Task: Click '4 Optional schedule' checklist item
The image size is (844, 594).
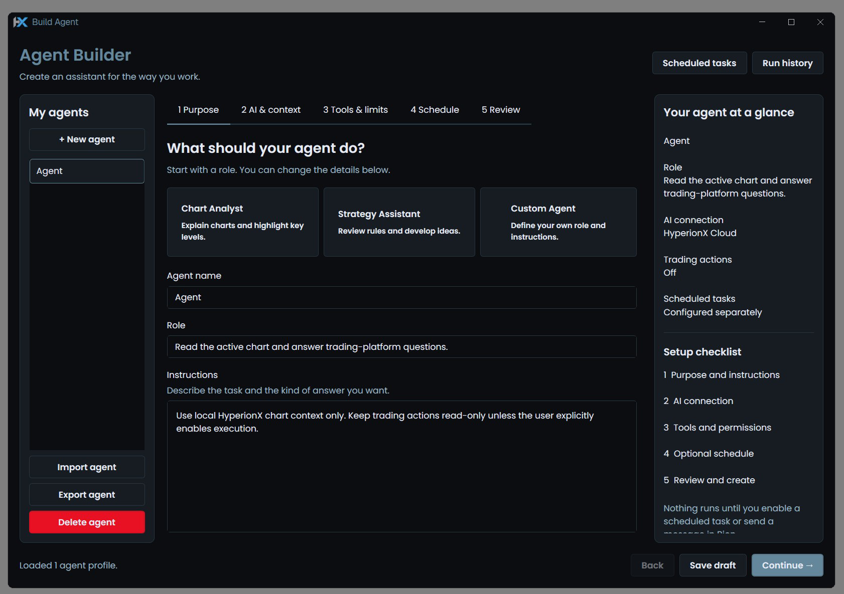Action: click(709, 454)
